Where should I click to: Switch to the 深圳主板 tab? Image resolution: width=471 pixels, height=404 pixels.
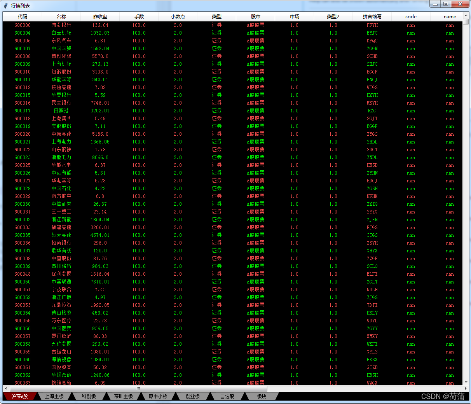tap(123, 396)
